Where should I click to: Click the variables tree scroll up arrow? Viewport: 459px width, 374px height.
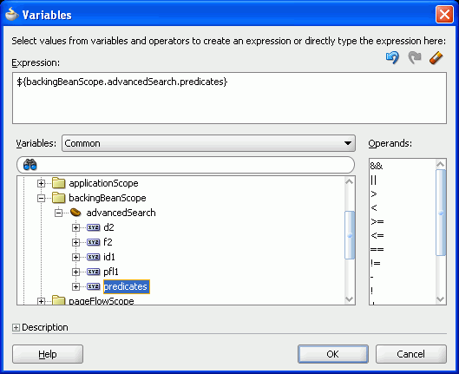point(350,181)
